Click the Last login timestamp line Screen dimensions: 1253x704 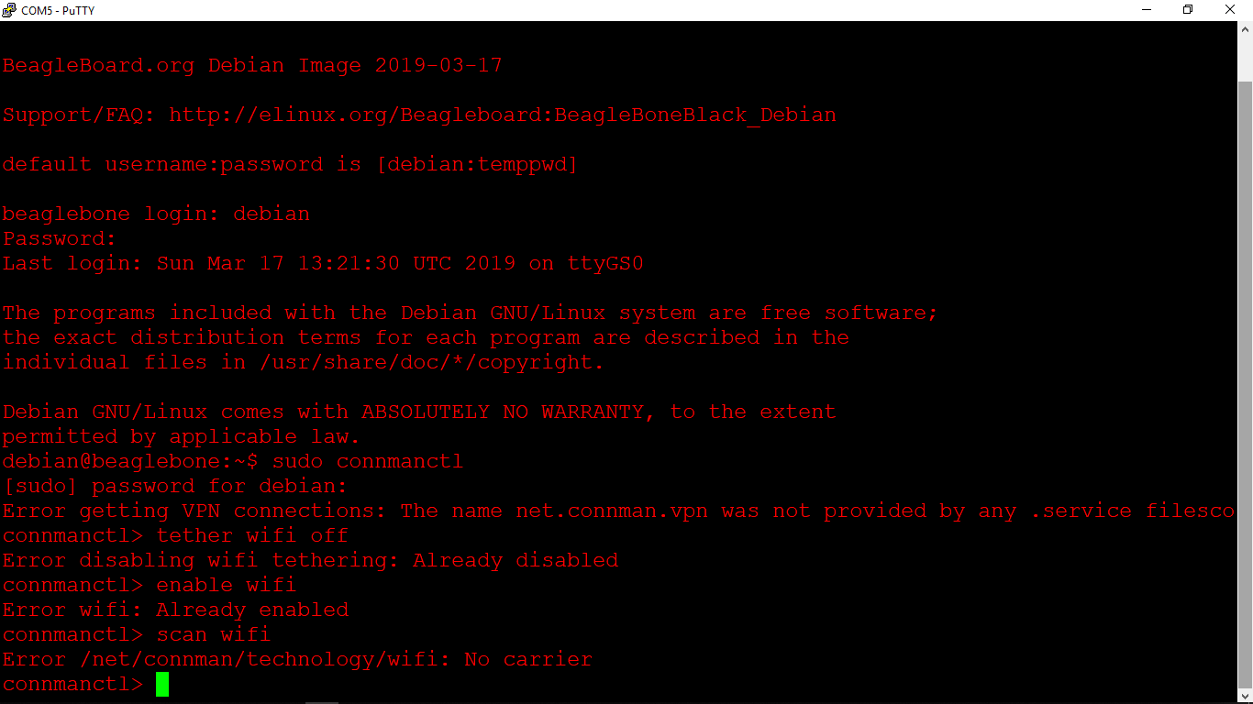pos(323,263)
